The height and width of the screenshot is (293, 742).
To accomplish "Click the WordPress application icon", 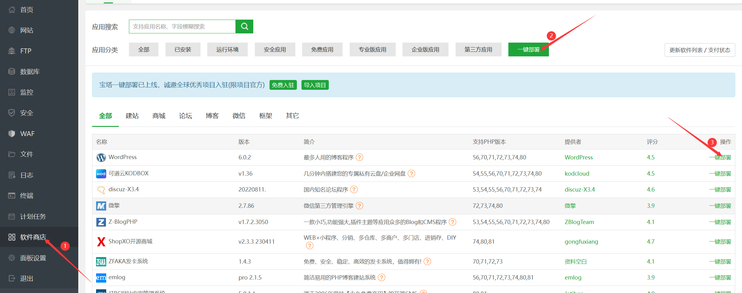I will [101, 157].
